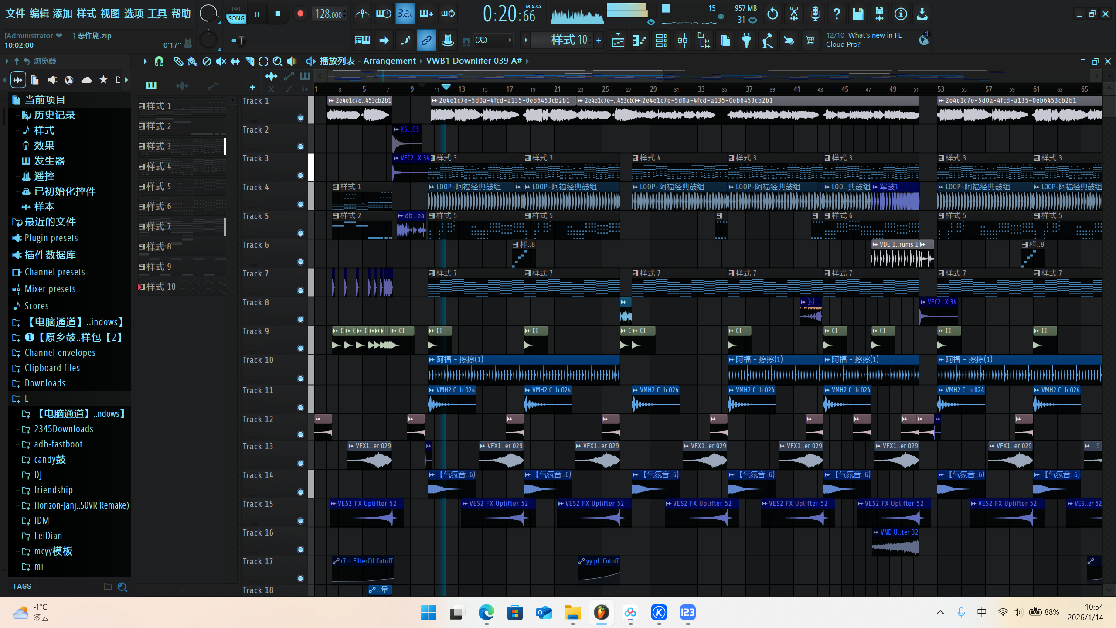
Task: Open the plugin picker plug icon
Action: (746, 41)
